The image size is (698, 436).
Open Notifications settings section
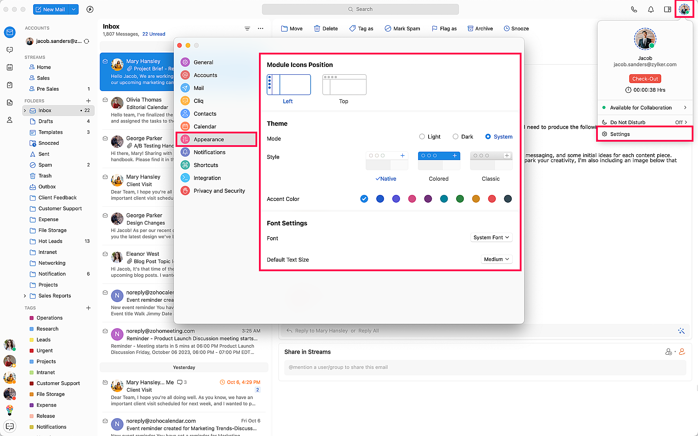tap(209, 152)
